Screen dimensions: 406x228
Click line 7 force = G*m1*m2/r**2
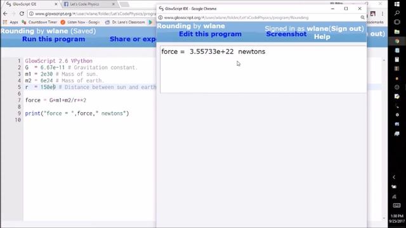pos(56,100)
